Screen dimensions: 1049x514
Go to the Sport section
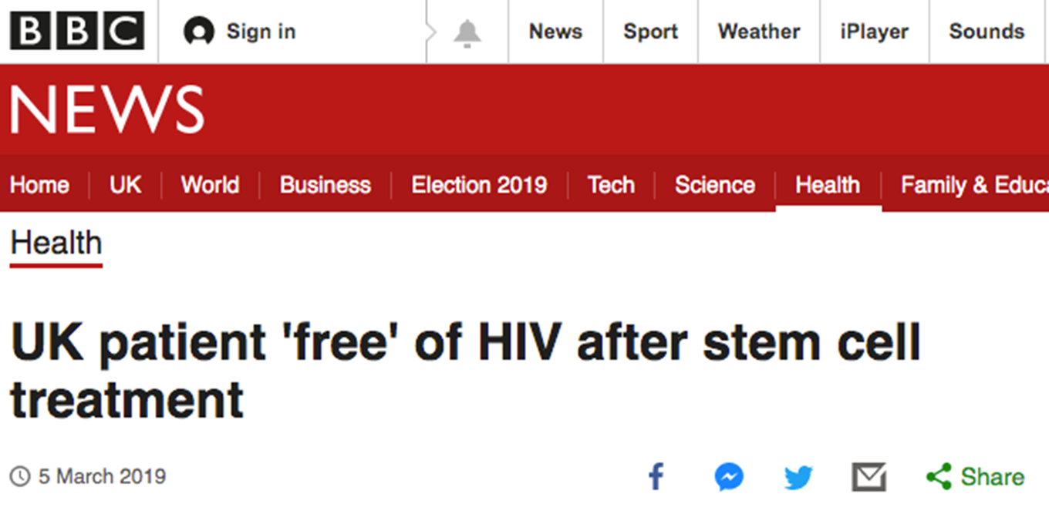(x=650, y=32)
